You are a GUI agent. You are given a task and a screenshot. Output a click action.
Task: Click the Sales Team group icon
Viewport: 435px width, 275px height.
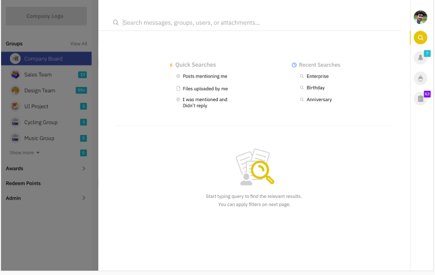[x=15, y=74]
